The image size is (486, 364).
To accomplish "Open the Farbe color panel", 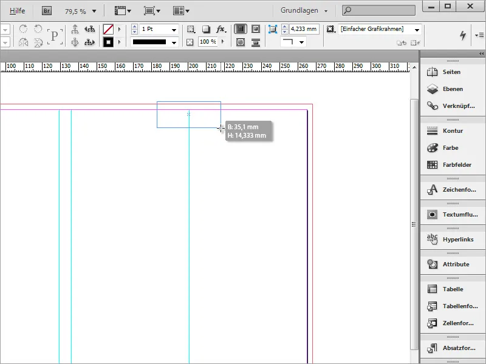I will click(x=453, y=148).
